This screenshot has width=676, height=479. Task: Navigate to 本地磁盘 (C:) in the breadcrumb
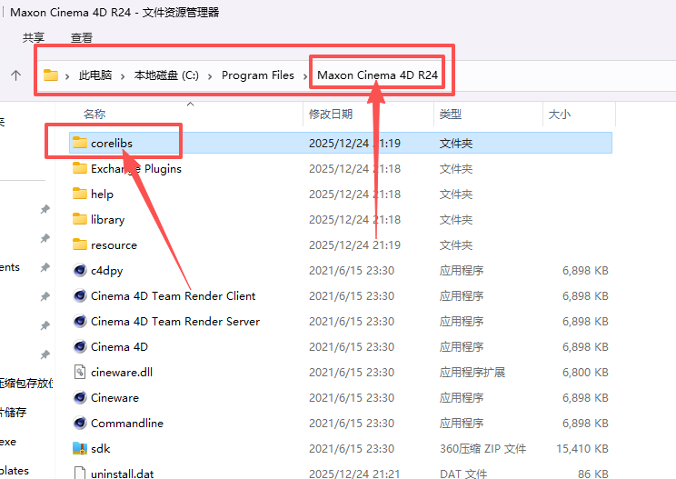tap(166, 75)
